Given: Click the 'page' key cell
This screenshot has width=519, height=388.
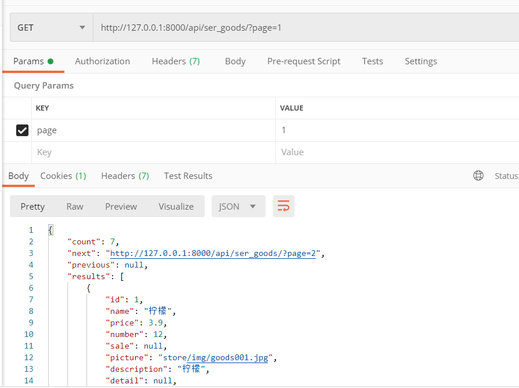Looking at the screenshot, I should [154, 130].
